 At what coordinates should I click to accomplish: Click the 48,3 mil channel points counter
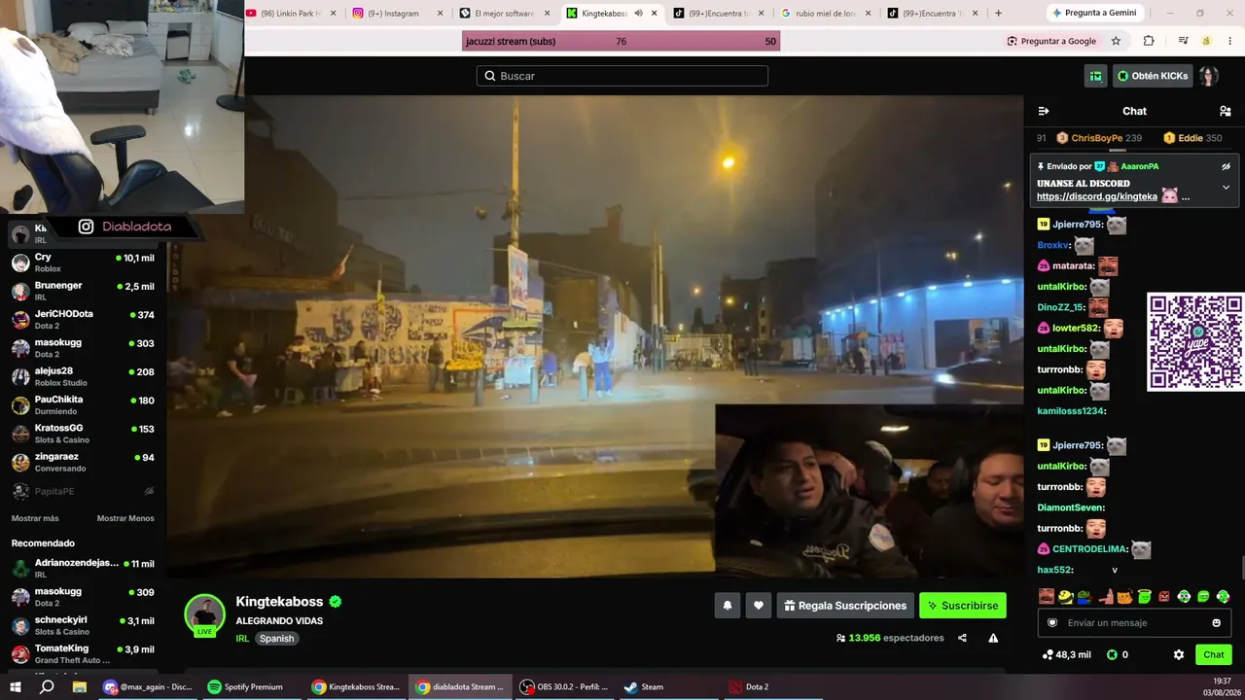[1066, 654]
